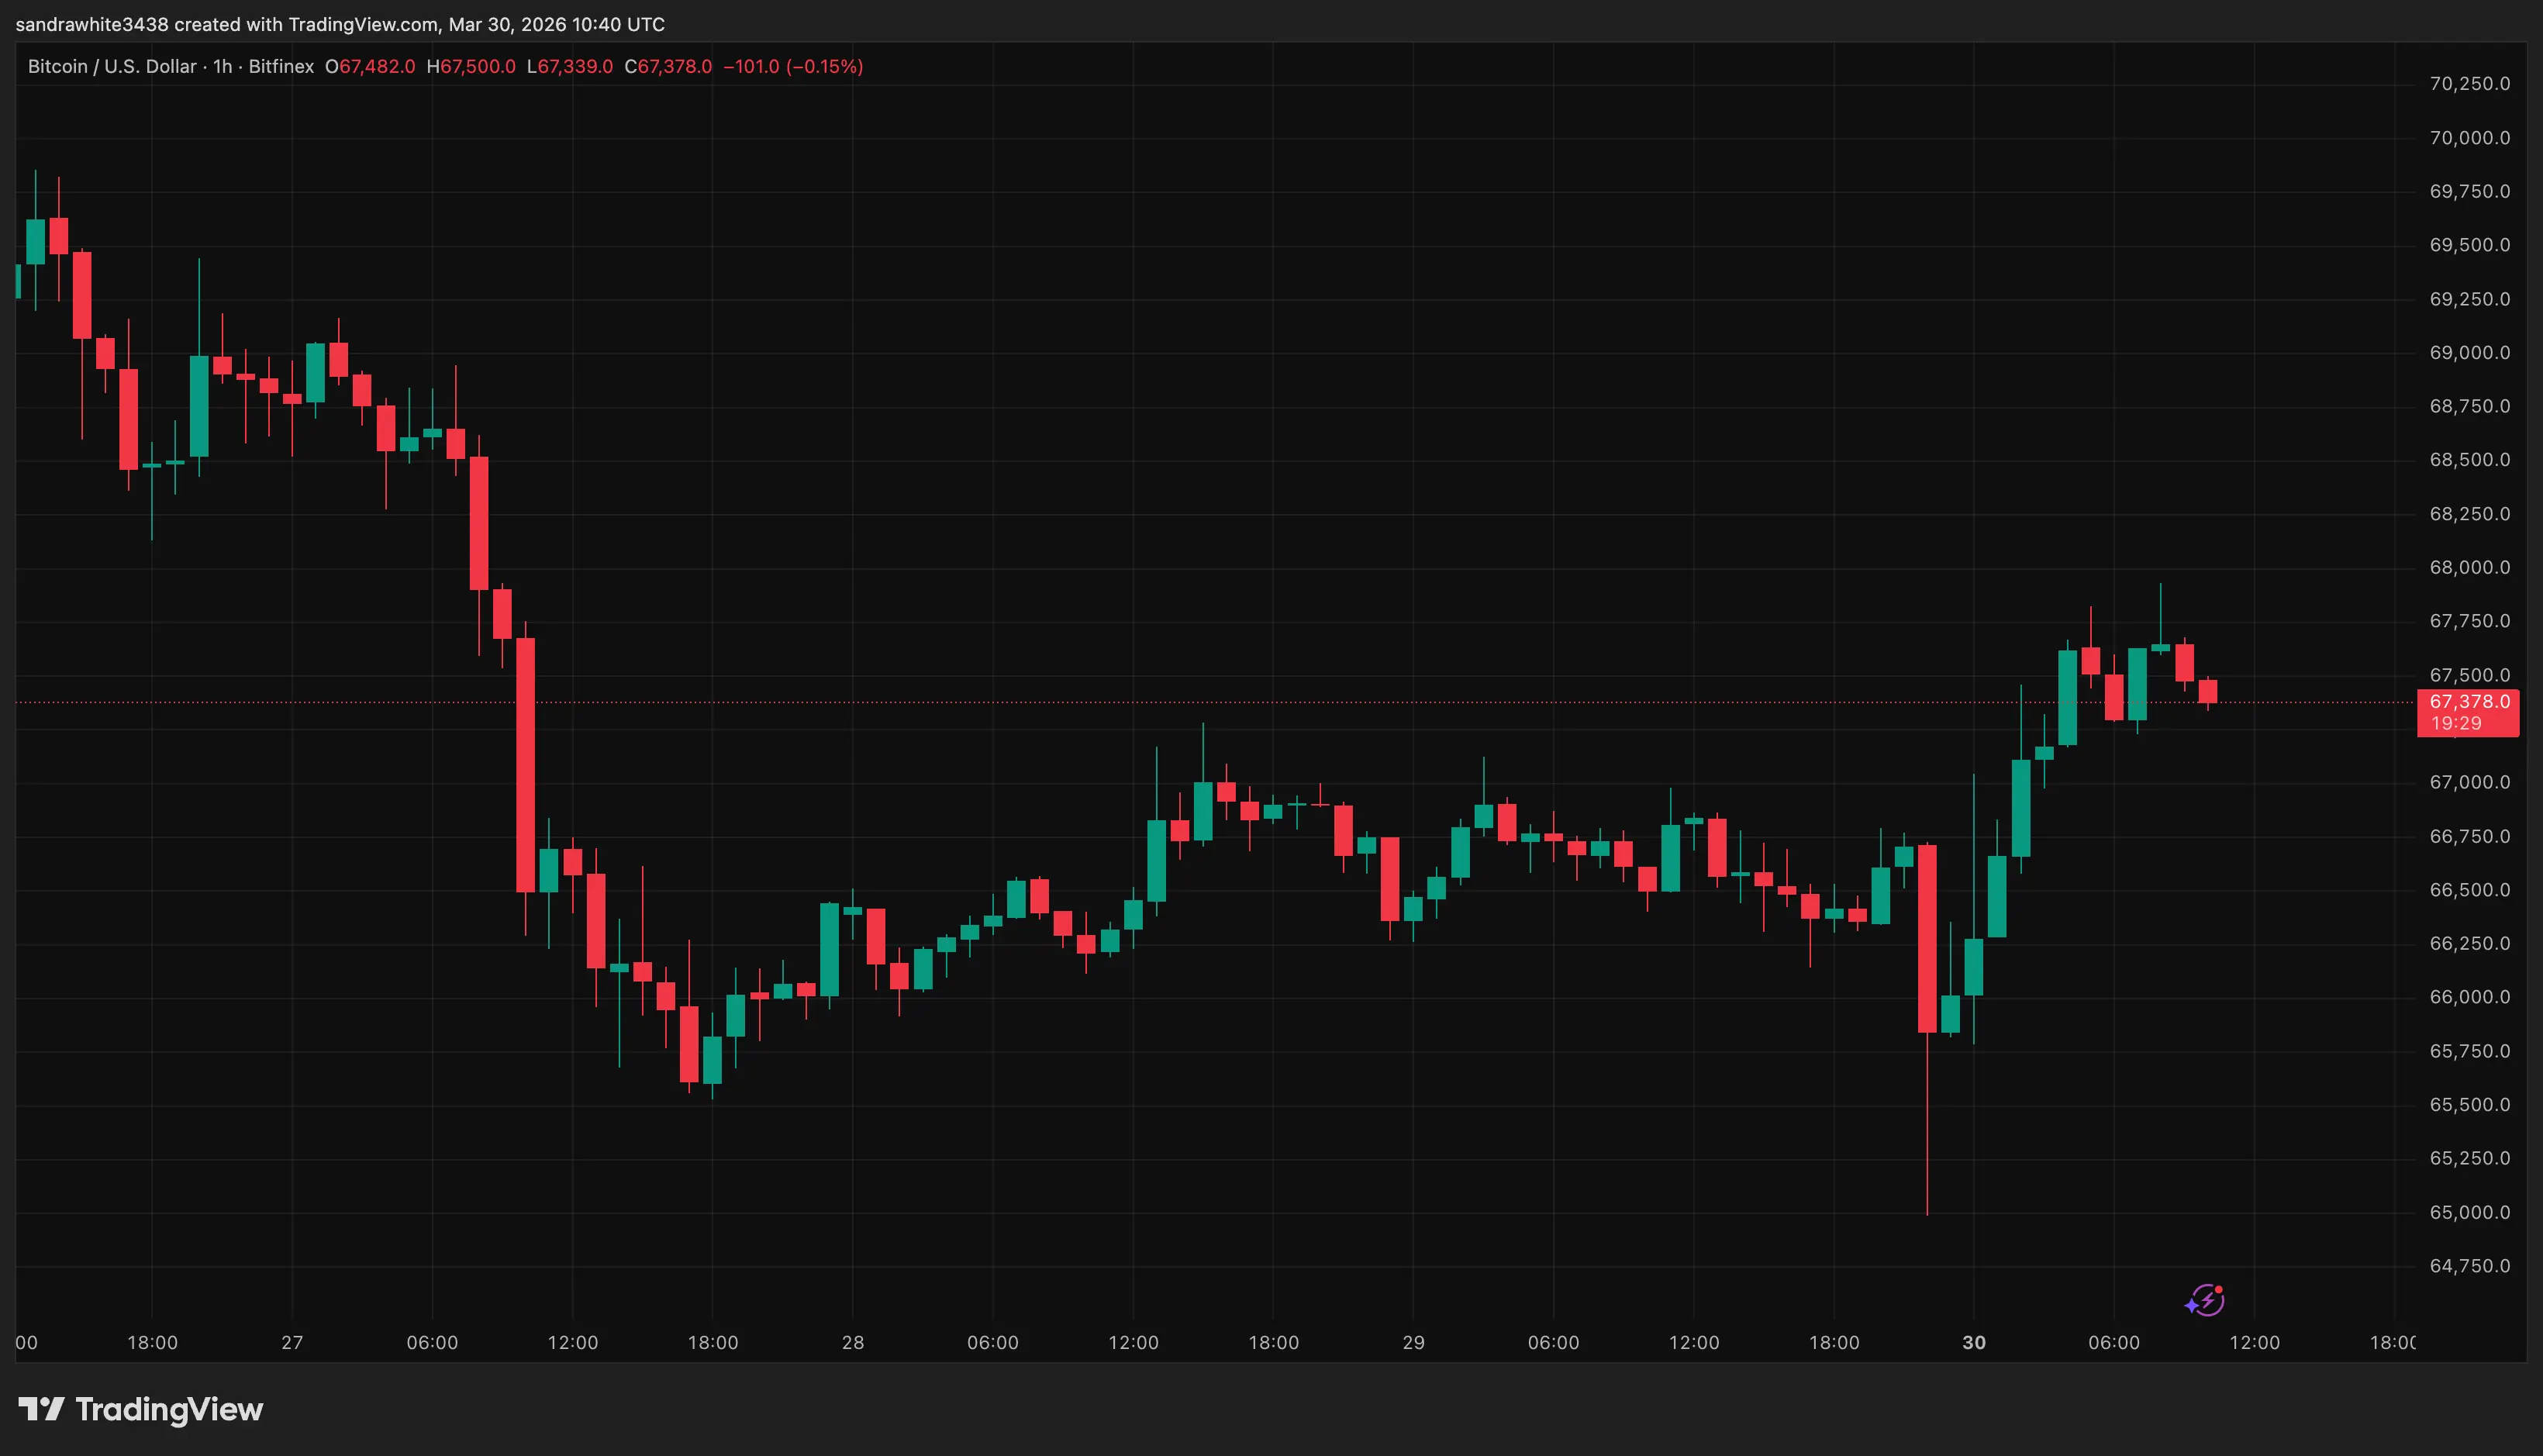Viewport: 2543px width, 1456px height.
Task: Click the date label 27 on time axis
Action: click(x=292, y=1342)
